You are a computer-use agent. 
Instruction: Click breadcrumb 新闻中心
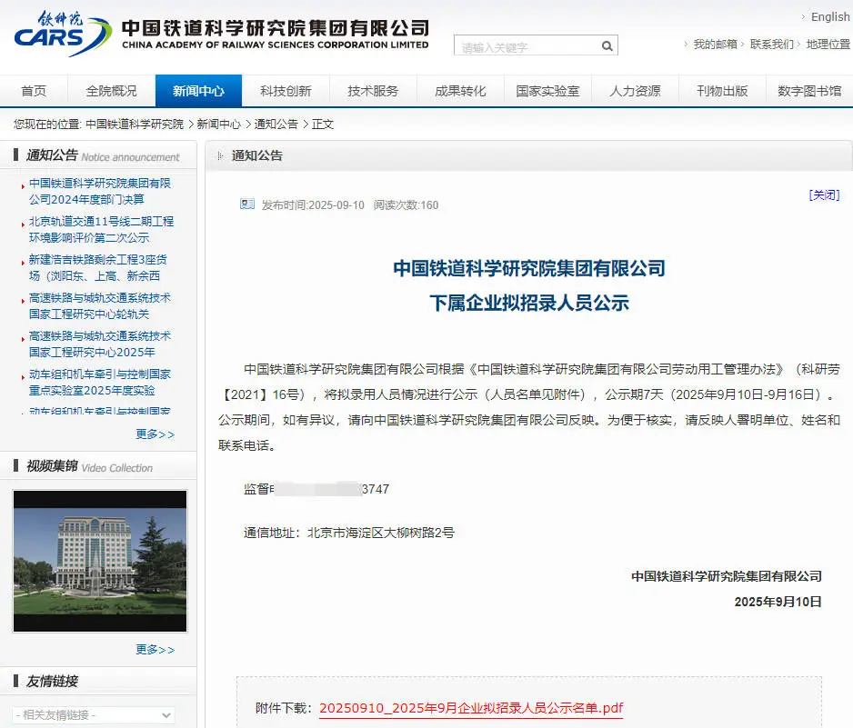218,124
